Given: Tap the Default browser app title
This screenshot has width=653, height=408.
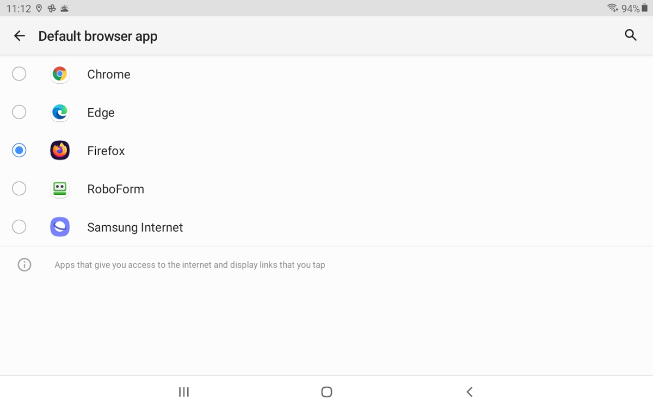Looking at the screenshot, I should 98,36.
